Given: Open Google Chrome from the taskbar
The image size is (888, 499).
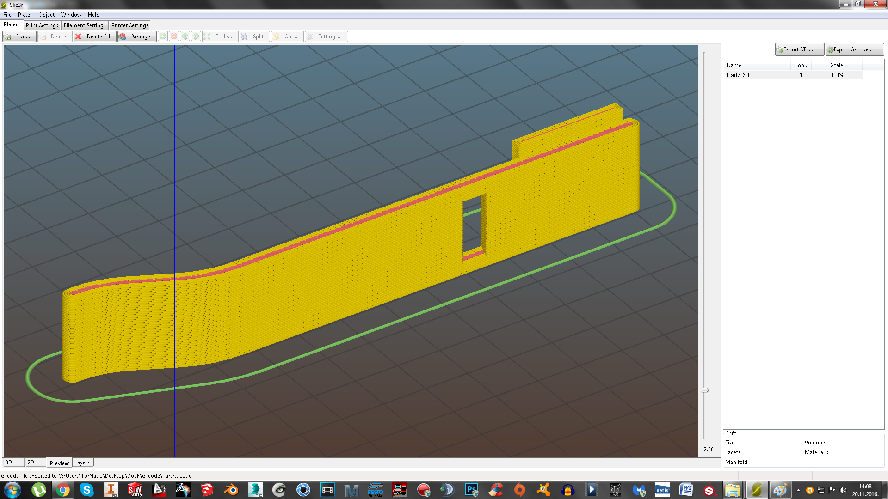Looking at the screenshot, I should pyautogui.click(x=63, y=490).
